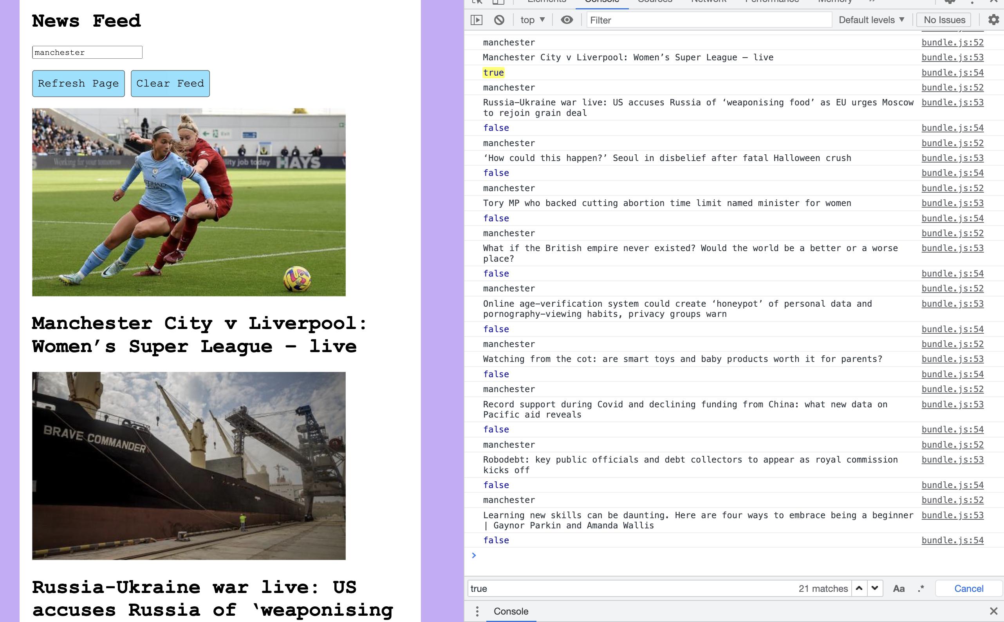Open the top context dropdown
Viewport: 1004px width, 622px height.
tap(533, 20)
